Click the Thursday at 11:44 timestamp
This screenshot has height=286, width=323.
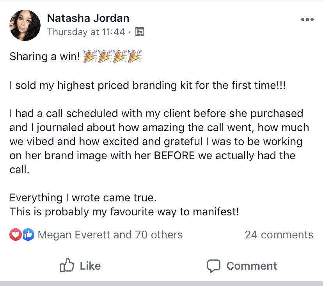tap(86, 32)
